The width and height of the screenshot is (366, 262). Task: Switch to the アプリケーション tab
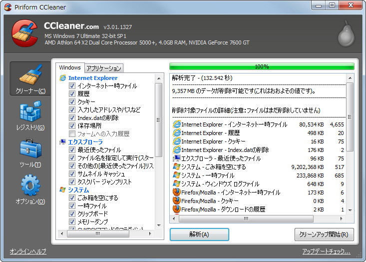coord(104,68)
